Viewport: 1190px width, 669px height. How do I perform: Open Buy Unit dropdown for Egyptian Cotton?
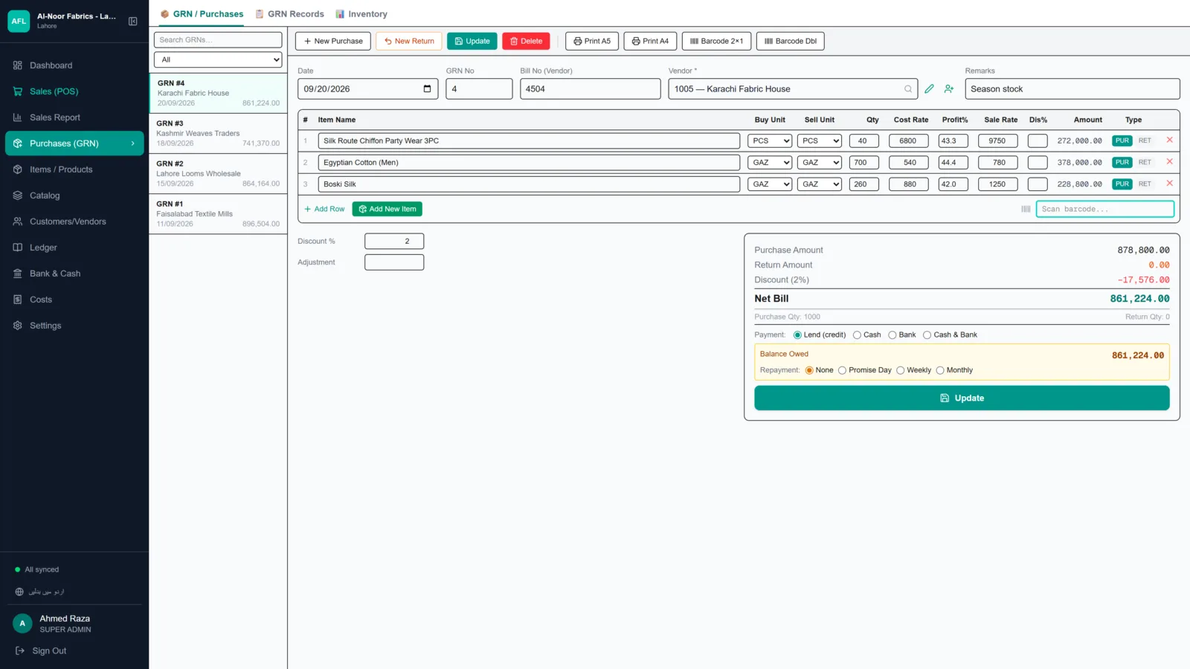(x=770, y=162)
